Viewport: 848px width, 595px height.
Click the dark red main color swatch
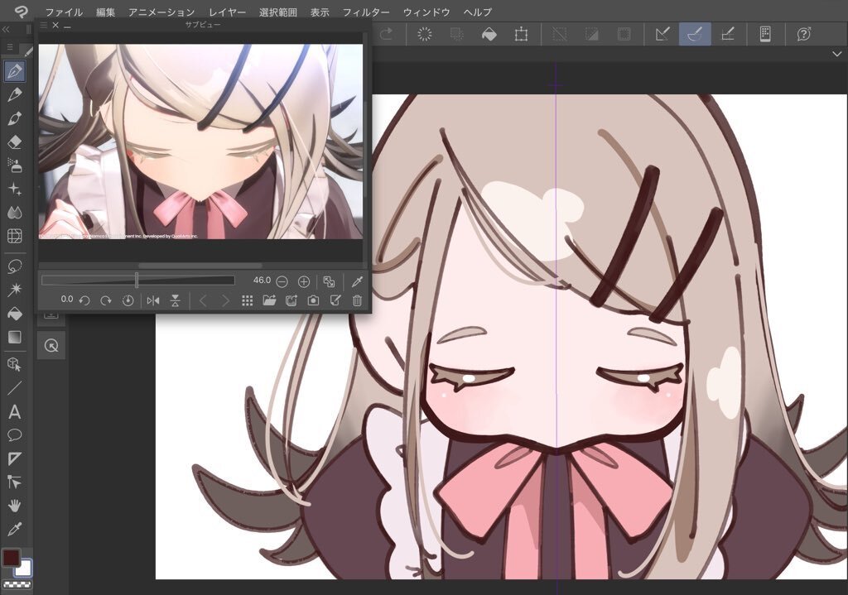coord(12,558)
